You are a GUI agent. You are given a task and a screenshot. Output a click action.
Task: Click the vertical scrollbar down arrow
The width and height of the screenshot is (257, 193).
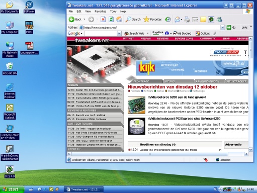coord(250,150)
